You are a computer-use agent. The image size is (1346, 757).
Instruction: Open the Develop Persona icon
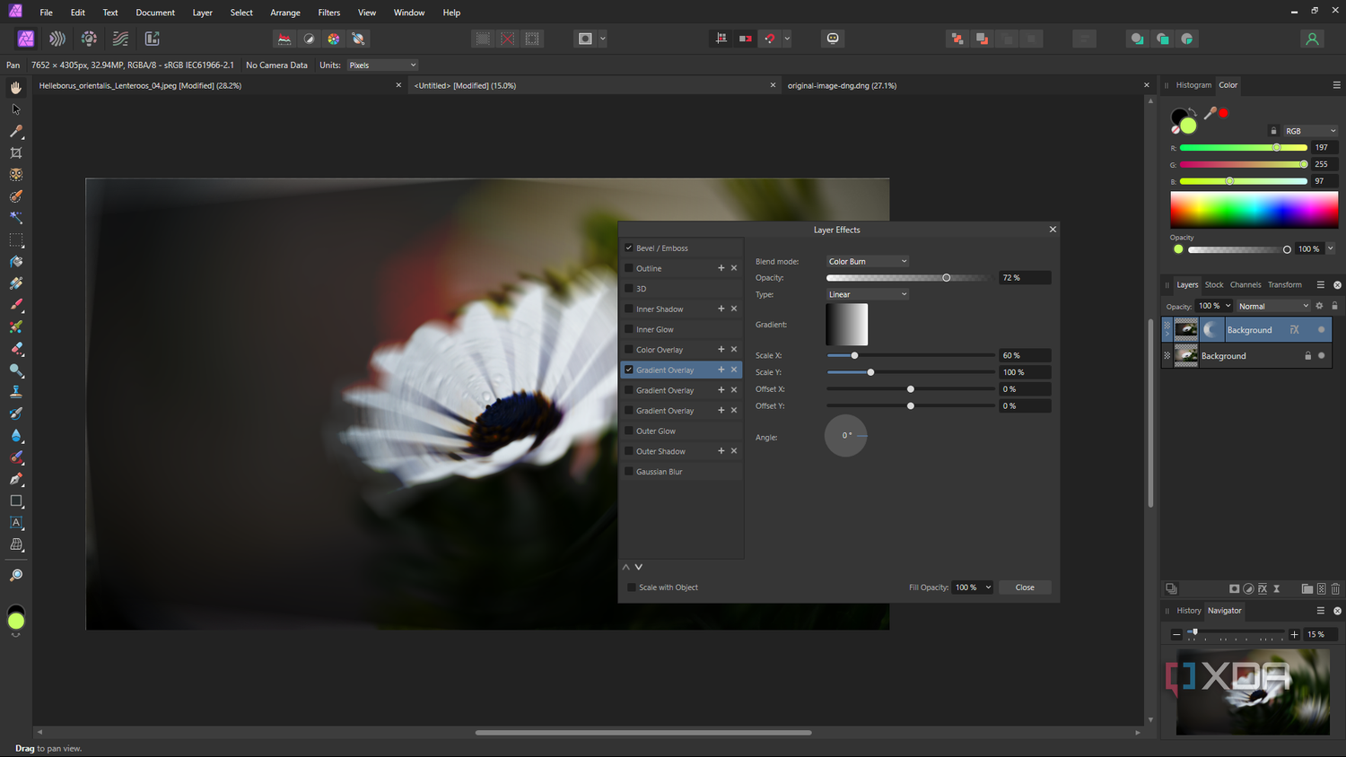89,39
